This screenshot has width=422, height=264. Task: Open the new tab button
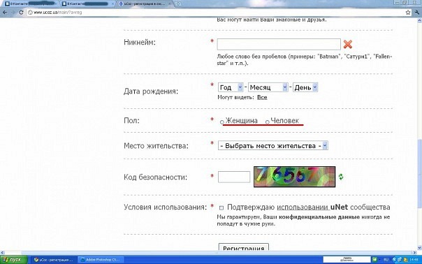(178, 3)
